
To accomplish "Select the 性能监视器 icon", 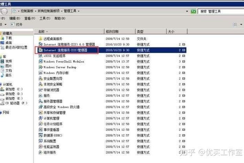I will tap(40, 147).
